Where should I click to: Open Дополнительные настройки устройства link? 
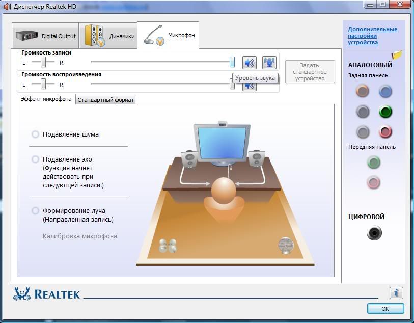click(x=372, y=36)
